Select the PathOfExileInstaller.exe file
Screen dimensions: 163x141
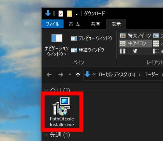[62, 112]
